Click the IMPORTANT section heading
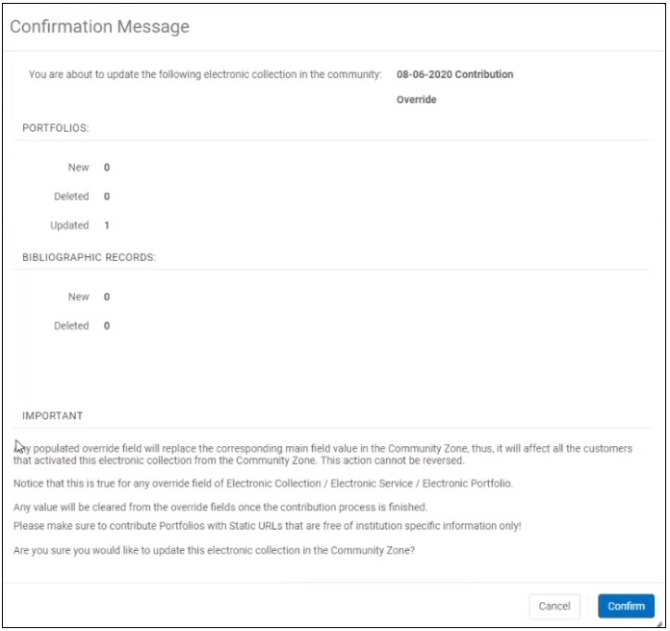The height and width of the screenshot is (631, 670). 53,416
